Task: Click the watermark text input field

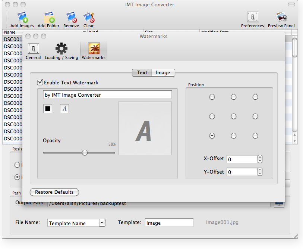Action: (x=107, y=95)
